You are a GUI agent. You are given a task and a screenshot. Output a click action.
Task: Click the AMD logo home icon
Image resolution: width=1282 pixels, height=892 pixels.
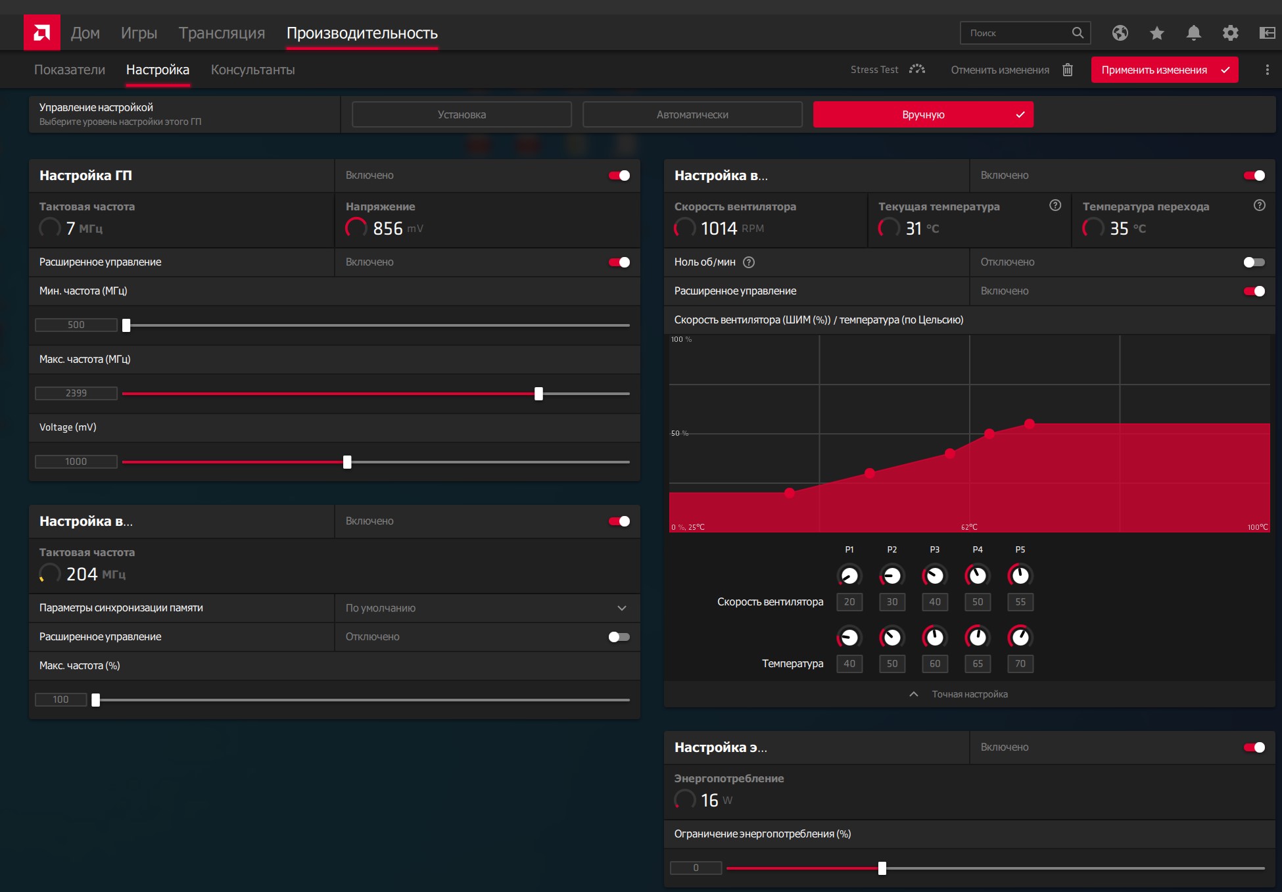tap(42, 33)
